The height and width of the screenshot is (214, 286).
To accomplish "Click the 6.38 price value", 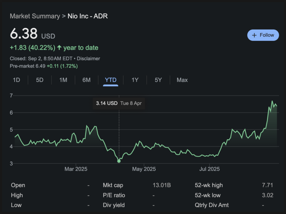I will tap(24, 33).
